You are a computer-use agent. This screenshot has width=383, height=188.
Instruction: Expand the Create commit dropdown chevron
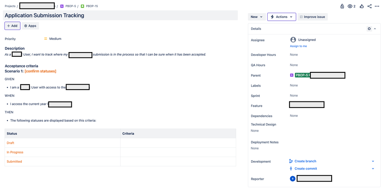(x=373, y=168)
